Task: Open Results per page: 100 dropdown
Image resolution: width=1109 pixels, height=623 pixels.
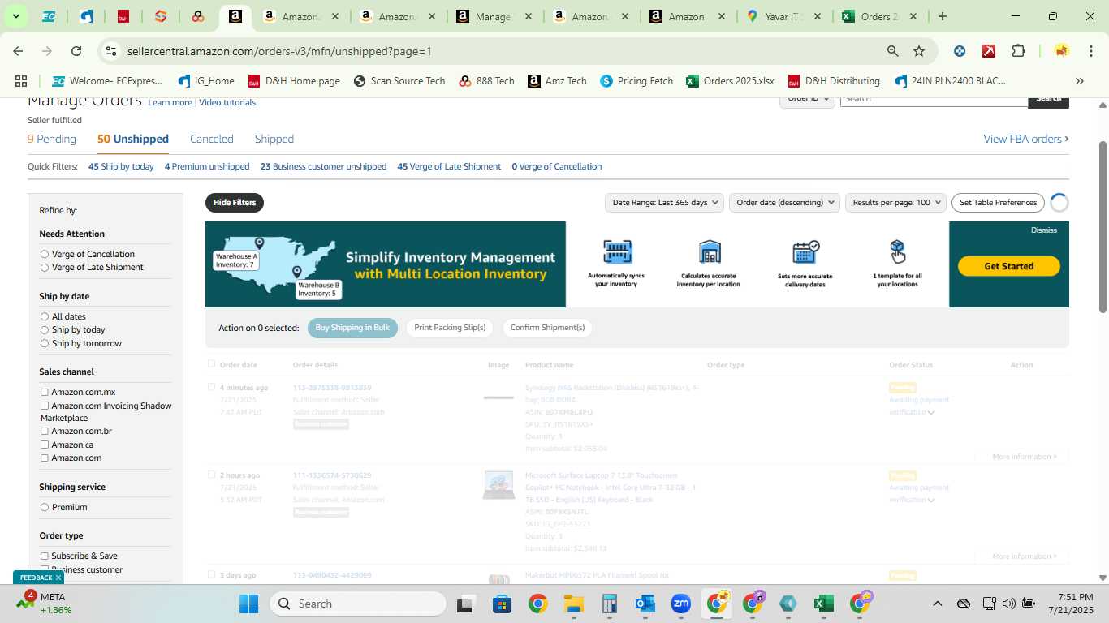Action: point(895,202)
